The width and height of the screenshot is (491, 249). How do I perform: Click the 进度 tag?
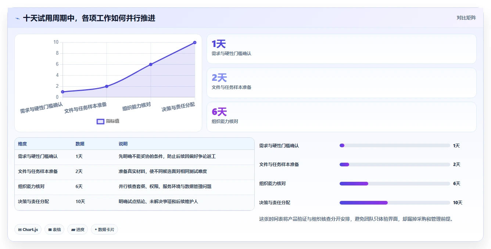(x=78, y=230)
